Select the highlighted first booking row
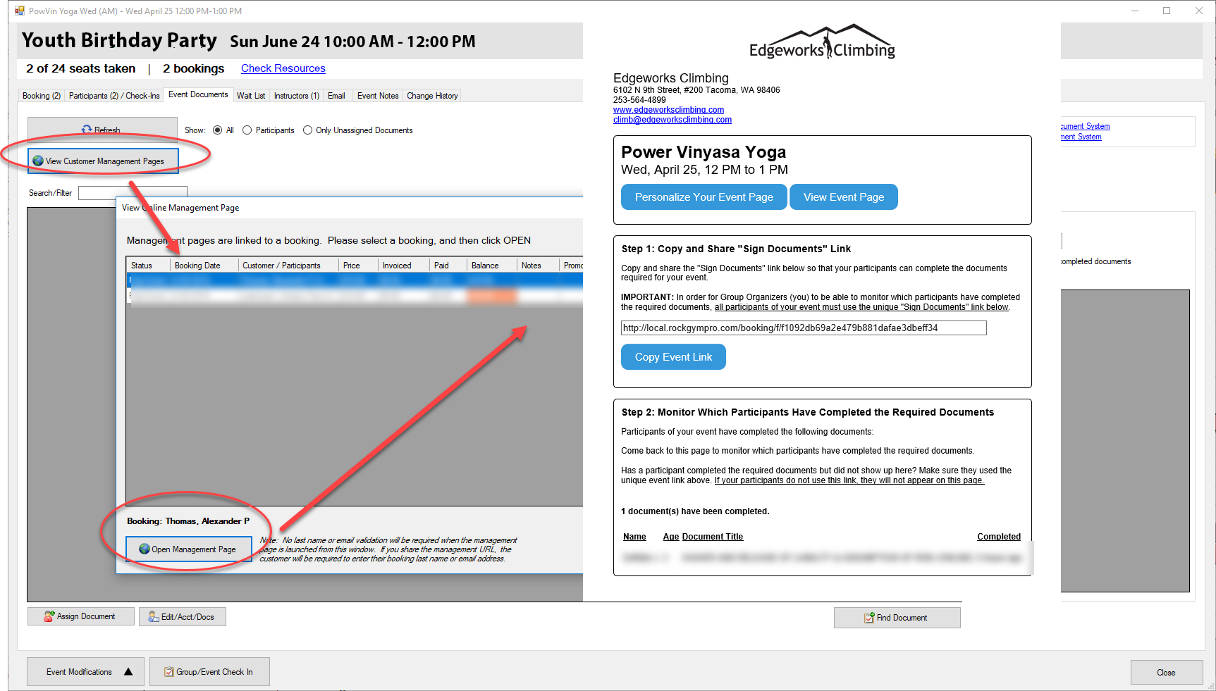The image size is (1216, 691). [x=355, y=280]
